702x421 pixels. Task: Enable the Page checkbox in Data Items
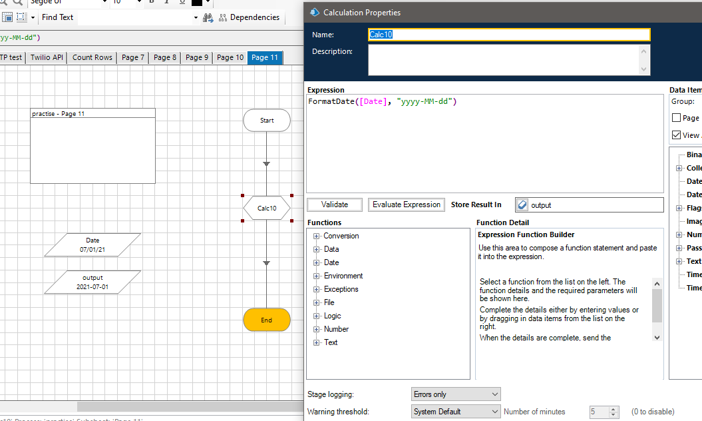[677, 118]
